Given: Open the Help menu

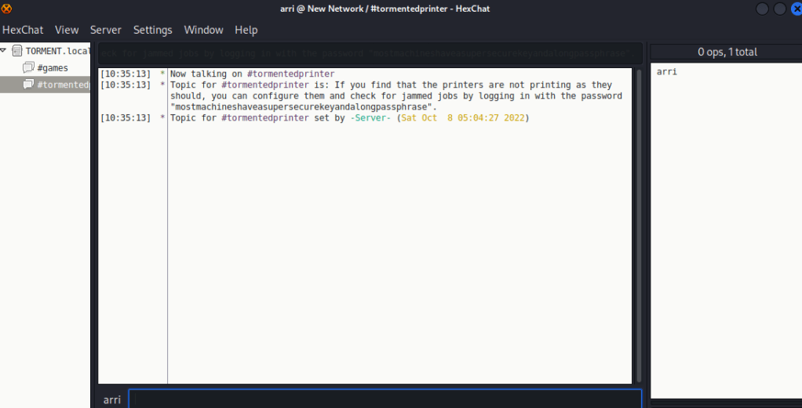Looking at the screenshot, I should 246,30.
